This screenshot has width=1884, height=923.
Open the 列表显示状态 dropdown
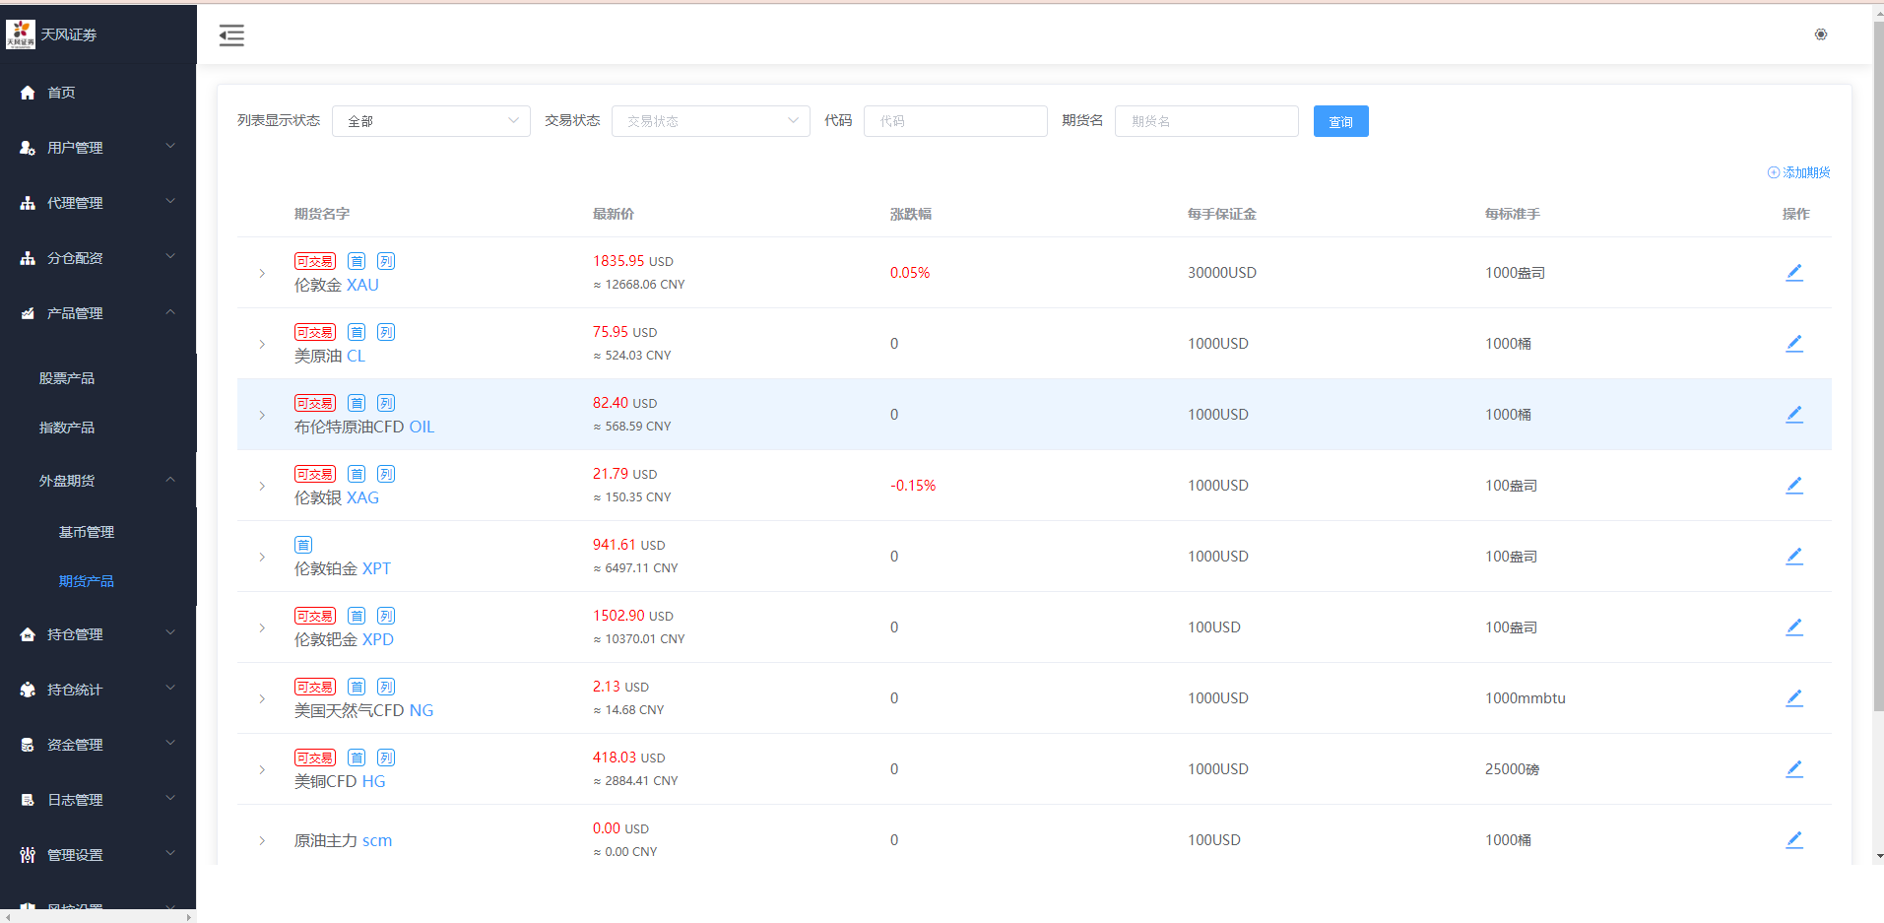(x=430, y=121)
